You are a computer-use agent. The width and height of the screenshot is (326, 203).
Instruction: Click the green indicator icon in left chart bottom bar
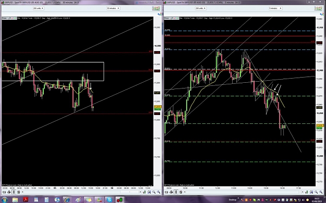point(144,192)
